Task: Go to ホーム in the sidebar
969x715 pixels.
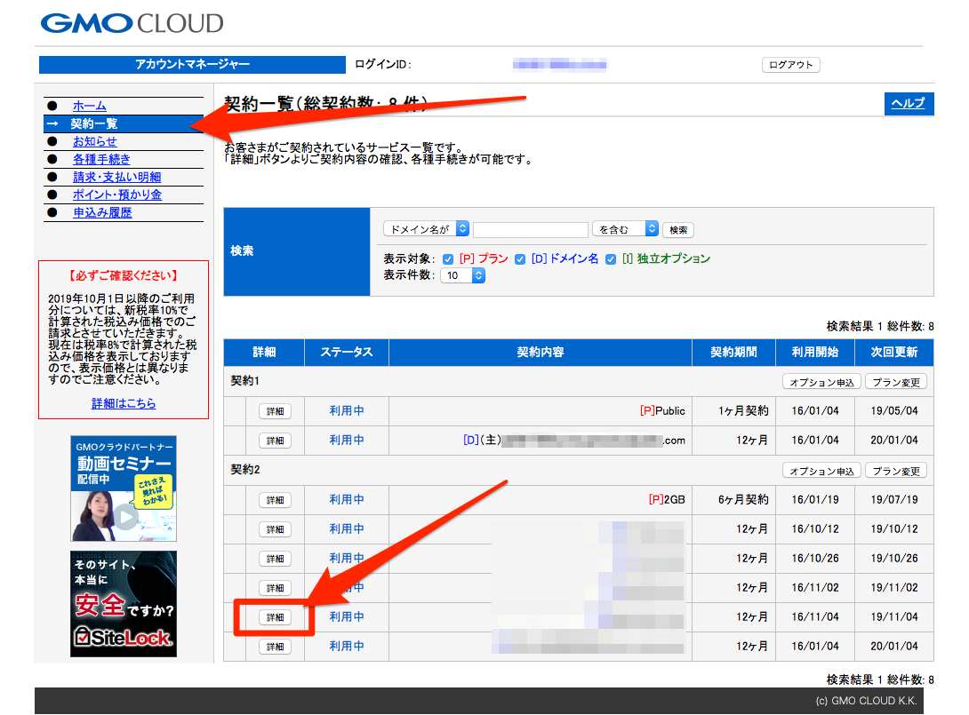Action: pos(90,106)
